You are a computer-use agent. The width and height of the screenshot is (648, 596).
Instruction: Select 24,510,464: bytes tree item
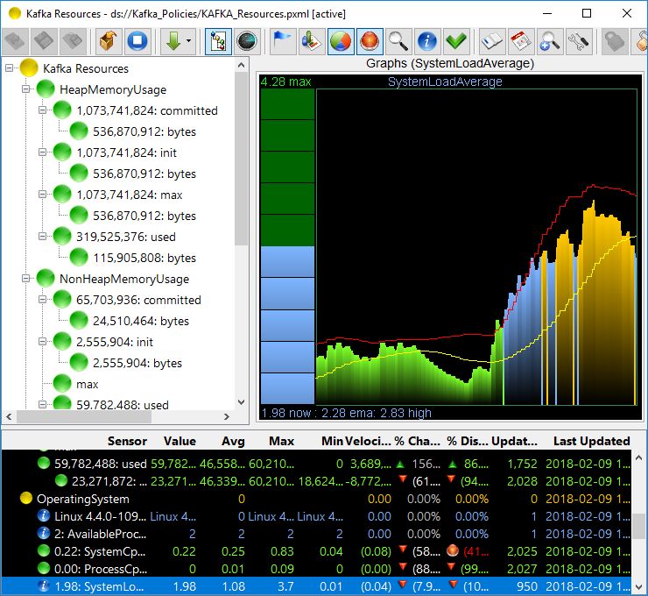[140, 321]
